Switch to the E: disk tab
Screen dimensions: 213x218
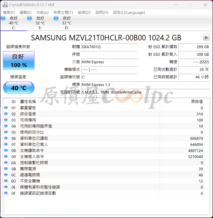(x=40, y=23)
